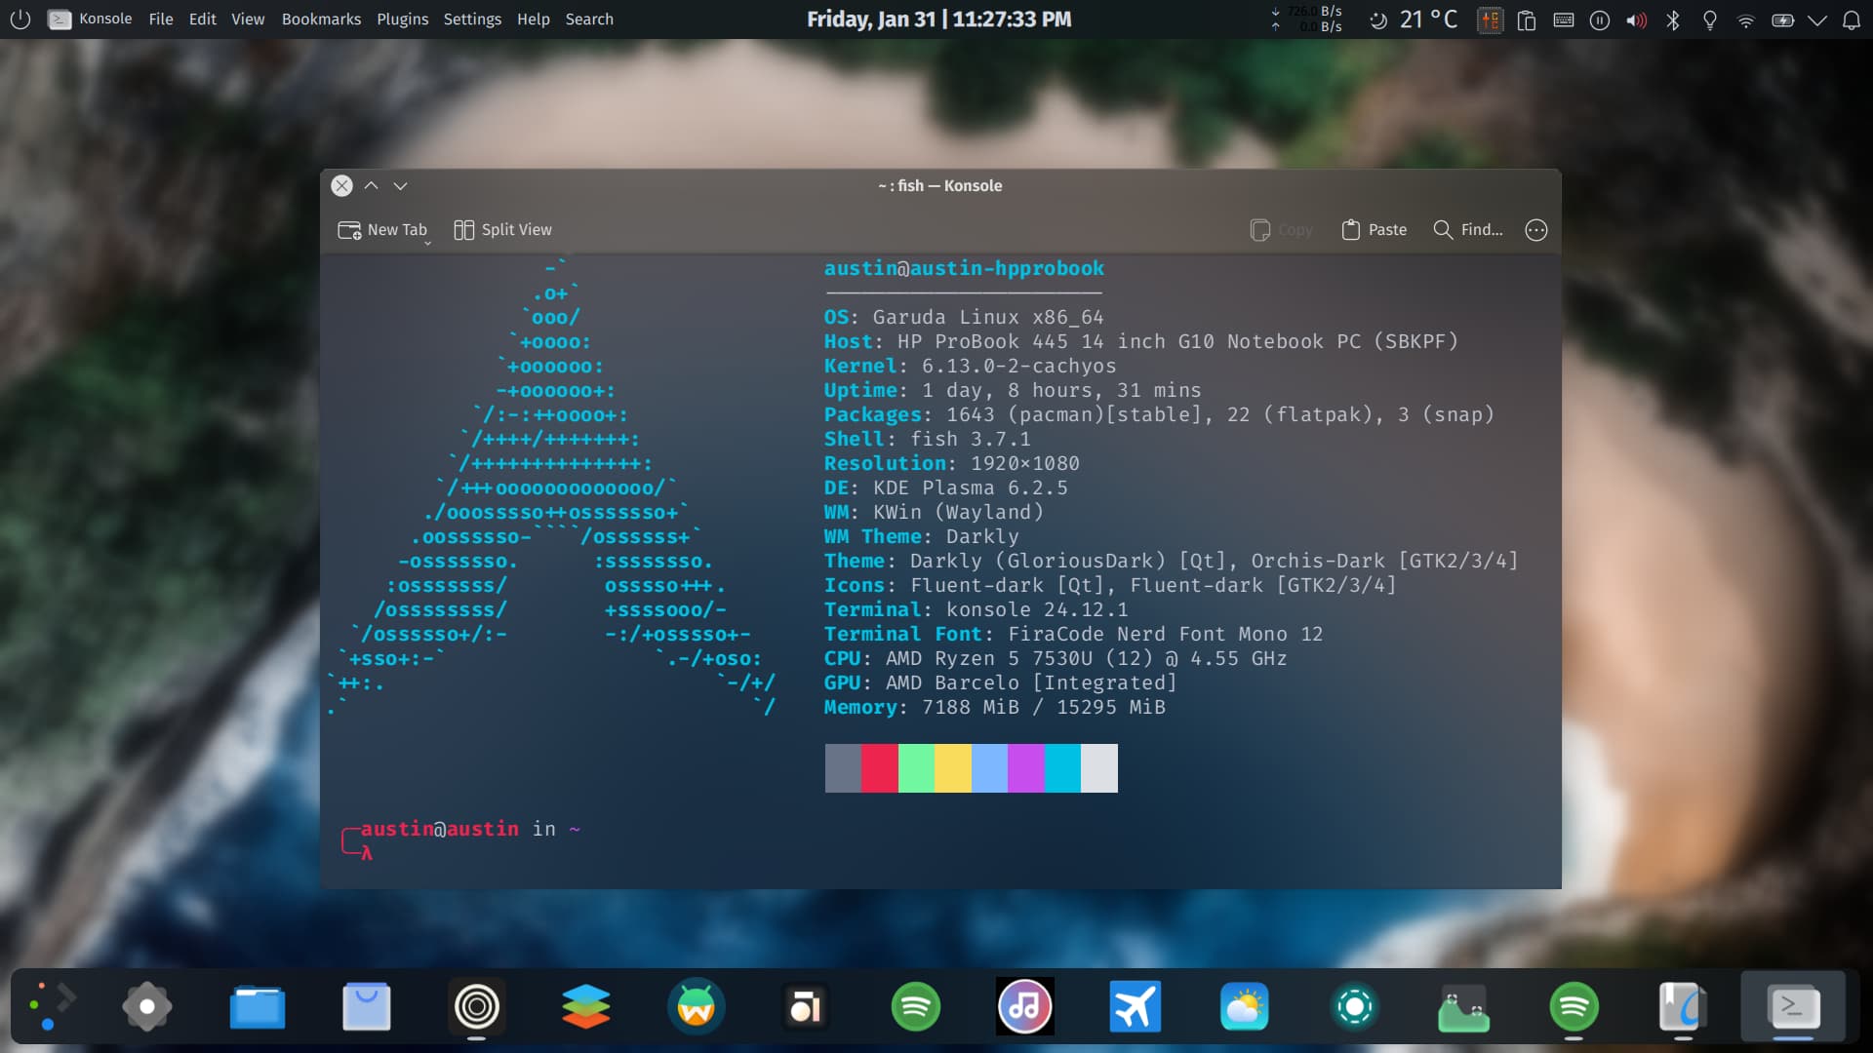Viewport: 1873px width, 1053px height.
Task: Open the first Spotify icon in dock
Action: pos(916,1007)
